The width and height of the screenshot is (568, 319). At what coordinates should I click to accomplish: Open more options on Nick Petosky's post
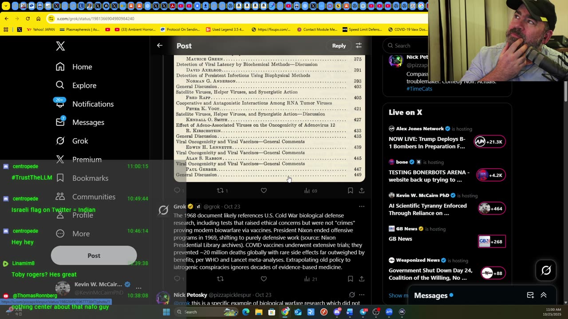tap(362, 295)
